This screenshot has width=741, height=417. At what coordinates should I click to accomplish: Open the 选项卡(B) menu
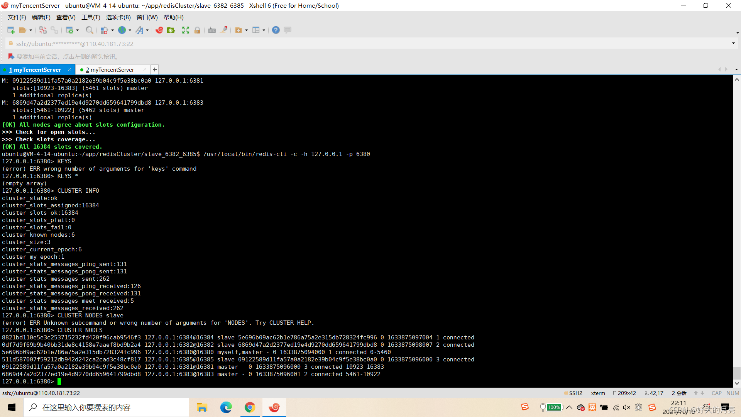pyautogui.click(x=118, y=17)
